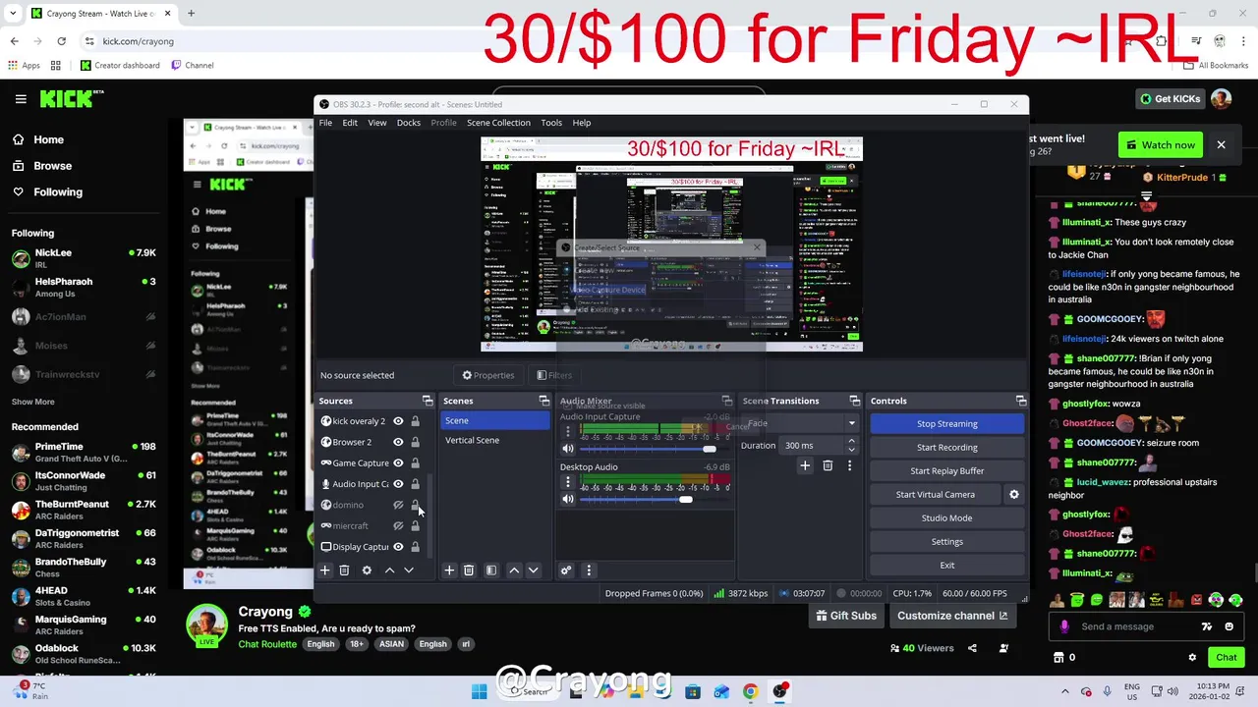The height and width of the screenshot is (707, 1258).
Task: Open the View menu in OBS
Action: point(377,123)
